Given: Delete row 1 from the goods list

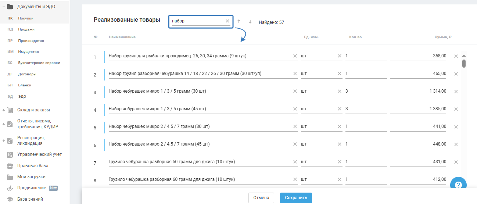Looking at the screenshot, I should coord(456,56).
